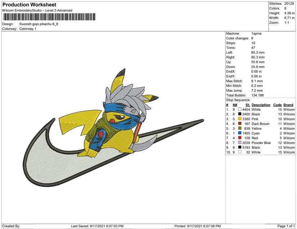Click the olive swatch labeled Yellow
Viewport: 297px width, 229px height.
point(240,128)
